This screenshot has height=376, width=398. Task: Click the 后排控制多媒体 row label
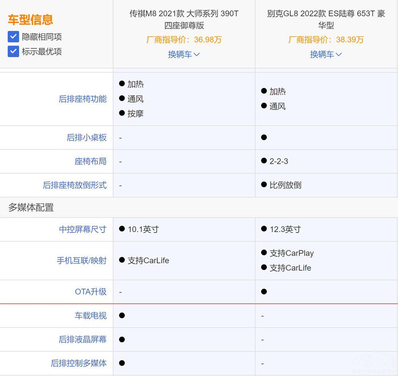78,363
